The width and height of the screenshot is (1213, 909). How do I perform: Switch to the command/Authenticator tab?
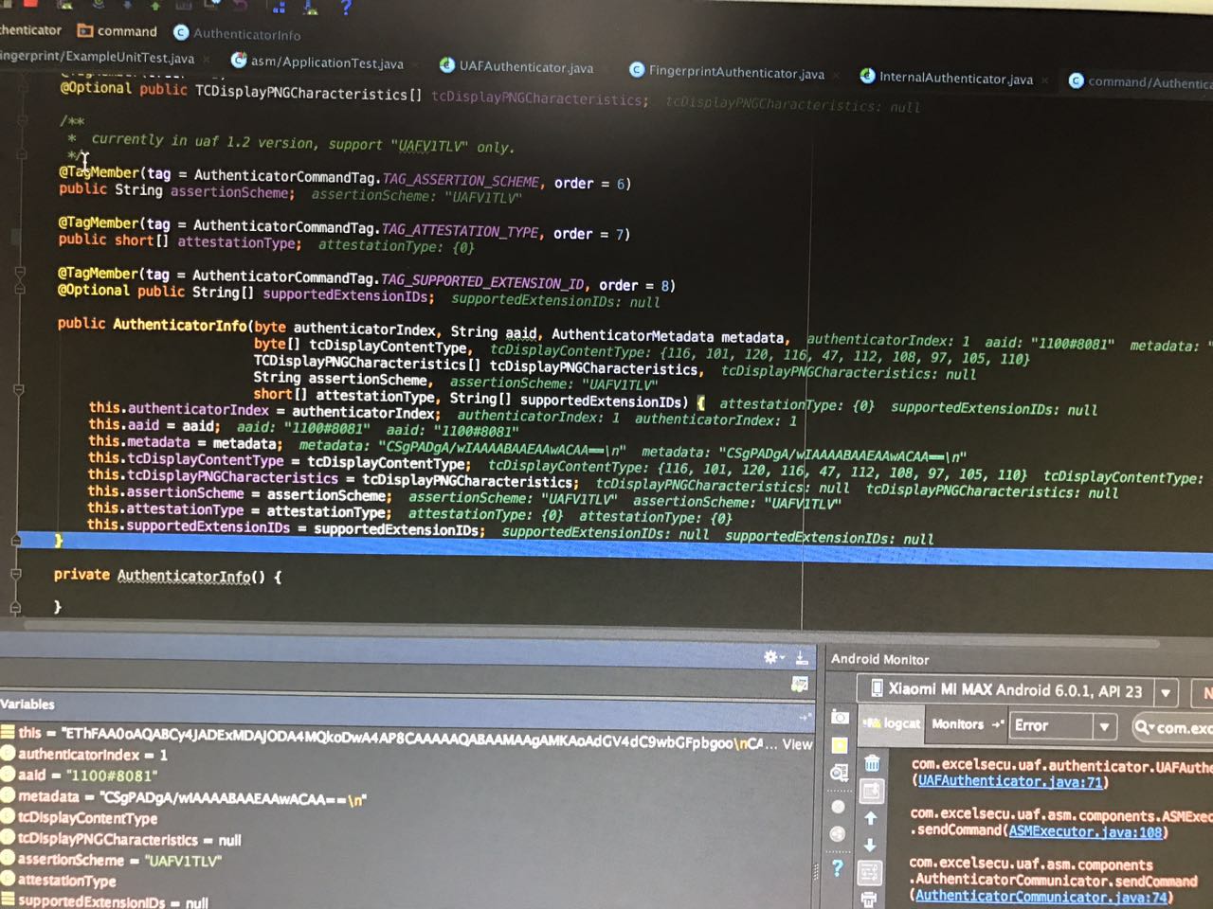(x=1141, y=82)
